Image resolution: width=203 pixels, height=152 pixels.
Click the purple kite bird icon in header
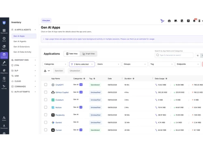162,21
